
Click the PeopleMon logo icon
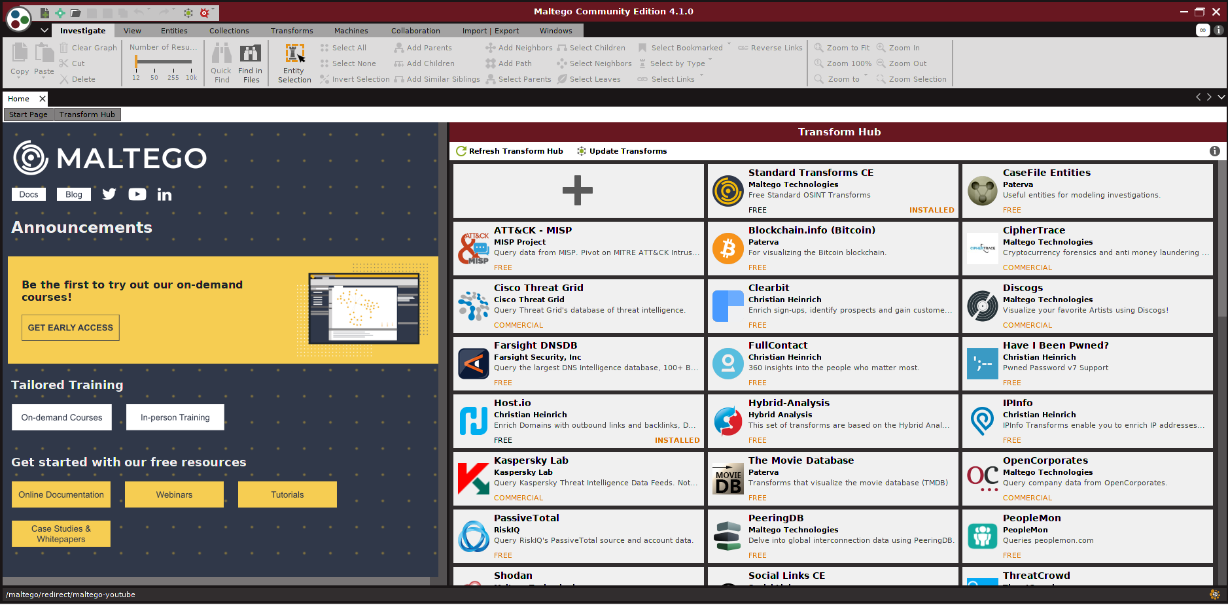tap(982, 536)
